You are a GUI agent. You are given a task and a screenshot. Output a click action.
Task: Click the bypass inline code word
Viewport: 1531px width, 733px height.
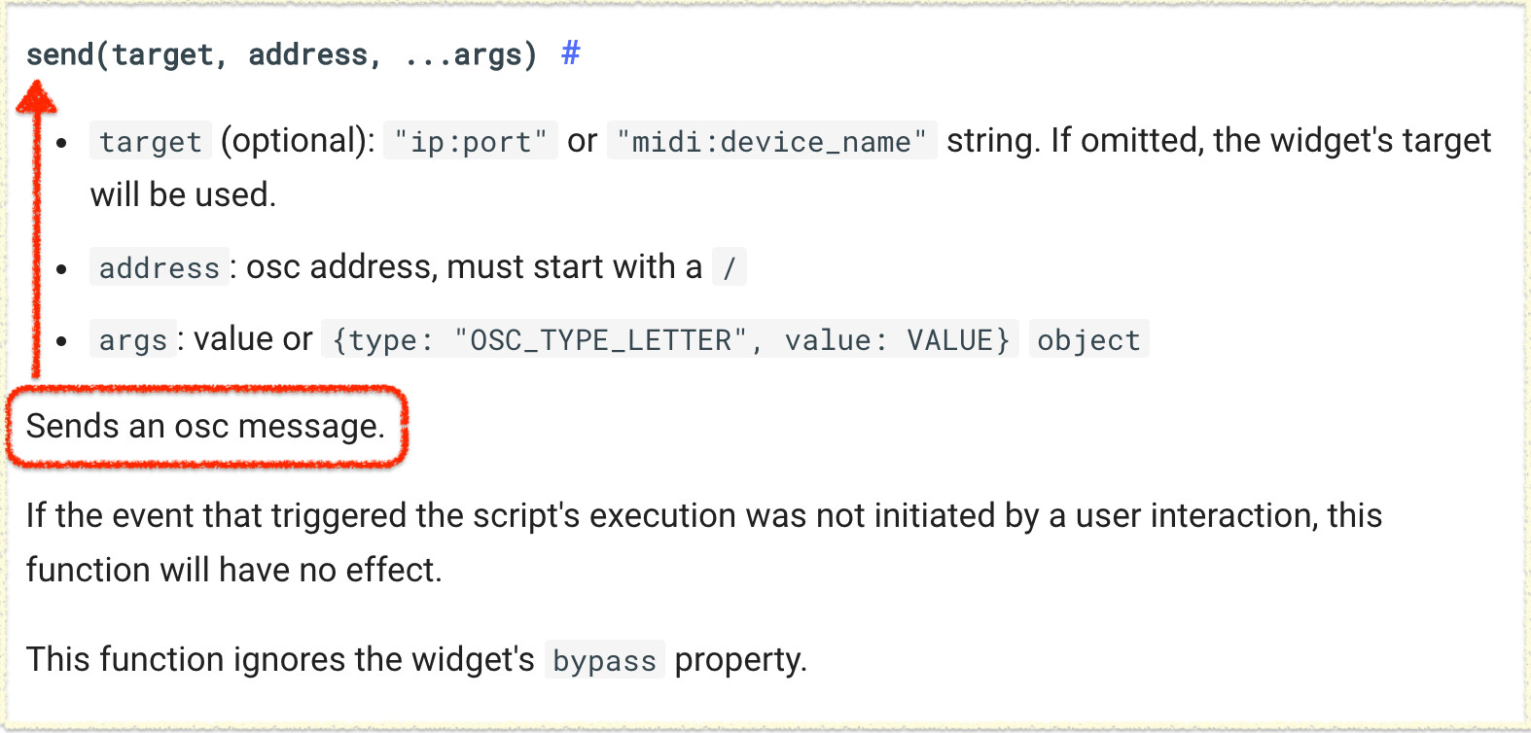pyautogui.click(x=604, y=660)
